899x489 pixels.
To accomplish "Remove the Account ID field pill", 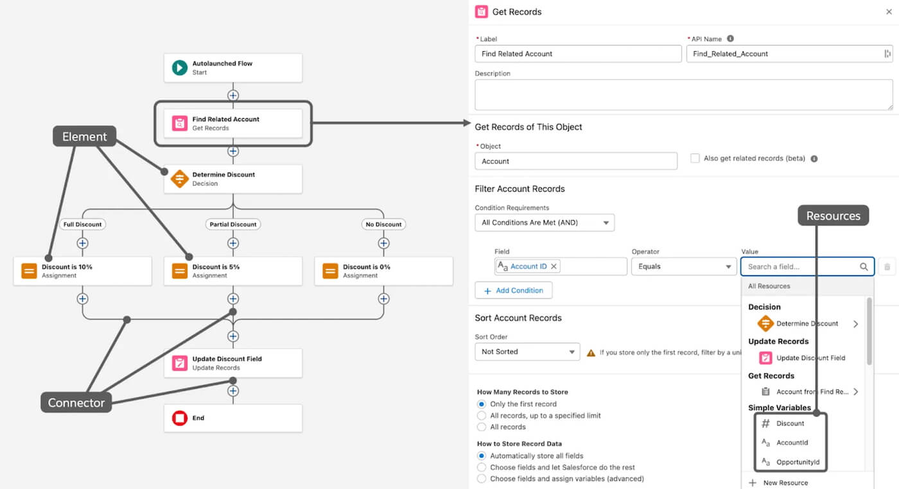I will (x=554, y=266).
